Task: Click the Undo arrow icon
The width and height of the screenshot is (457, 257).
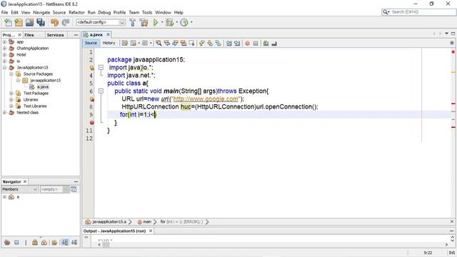Action: [54, 22]
